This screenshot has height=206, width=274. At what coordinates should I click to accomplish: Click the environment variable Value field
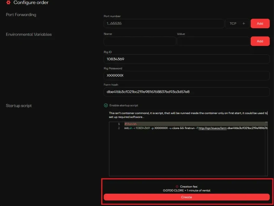tap(213, 41)
